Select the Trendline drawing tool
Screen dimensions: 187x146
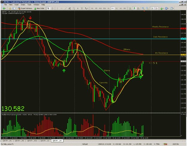pos(66,8)
